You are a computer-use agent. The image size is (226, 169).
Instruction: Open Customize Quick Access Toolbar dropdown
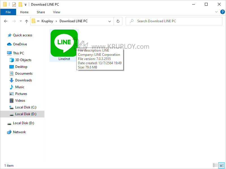click(x=25, y=5)
